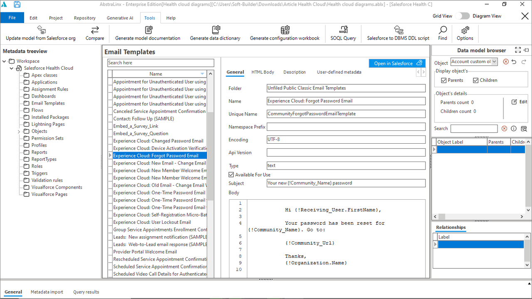Click the Object Label column header

click(x=461, y=142)
